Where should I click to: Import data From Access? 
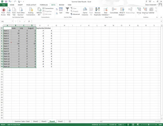pyautogui.click(x=3, y=12)
